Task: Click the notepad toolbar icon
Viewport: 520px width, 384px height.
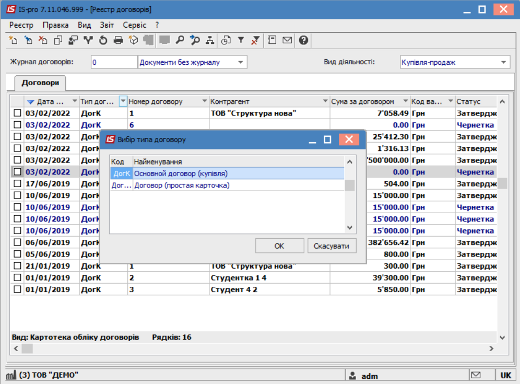Action: point(273,40)
